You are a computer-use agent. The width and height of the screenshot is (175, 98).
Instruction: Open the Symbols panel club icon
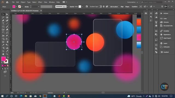[156, 26]
